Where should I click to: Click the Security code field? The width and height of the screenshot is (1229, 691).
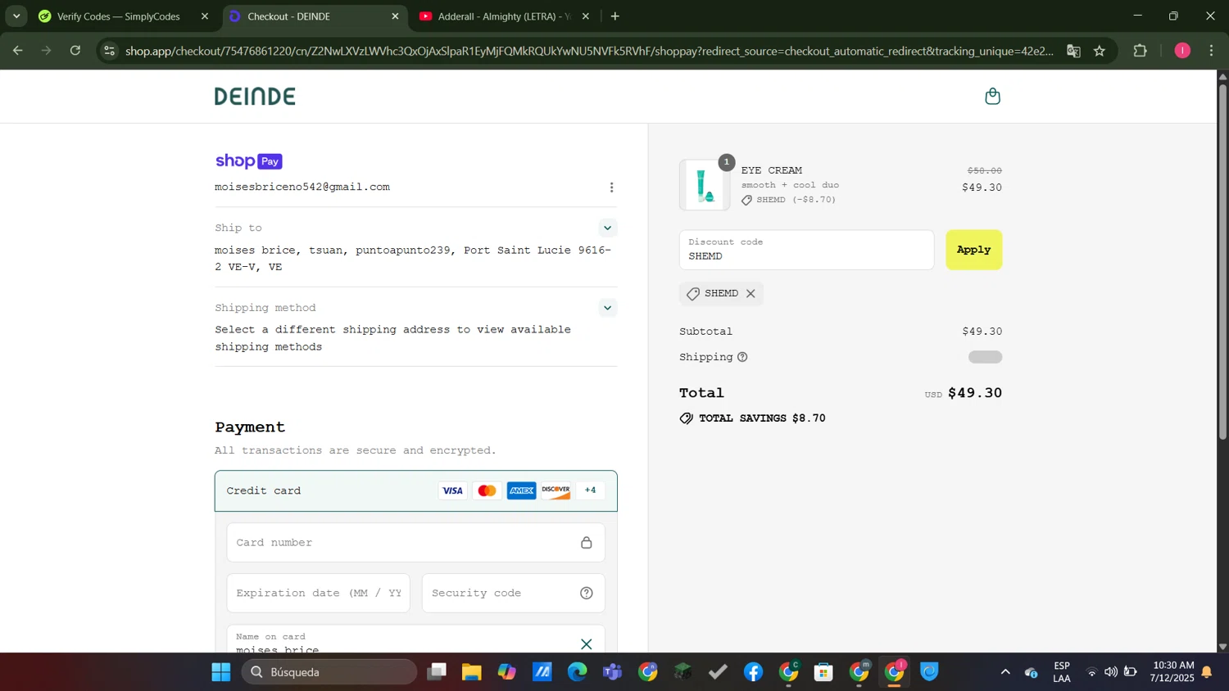coord(513,594)
